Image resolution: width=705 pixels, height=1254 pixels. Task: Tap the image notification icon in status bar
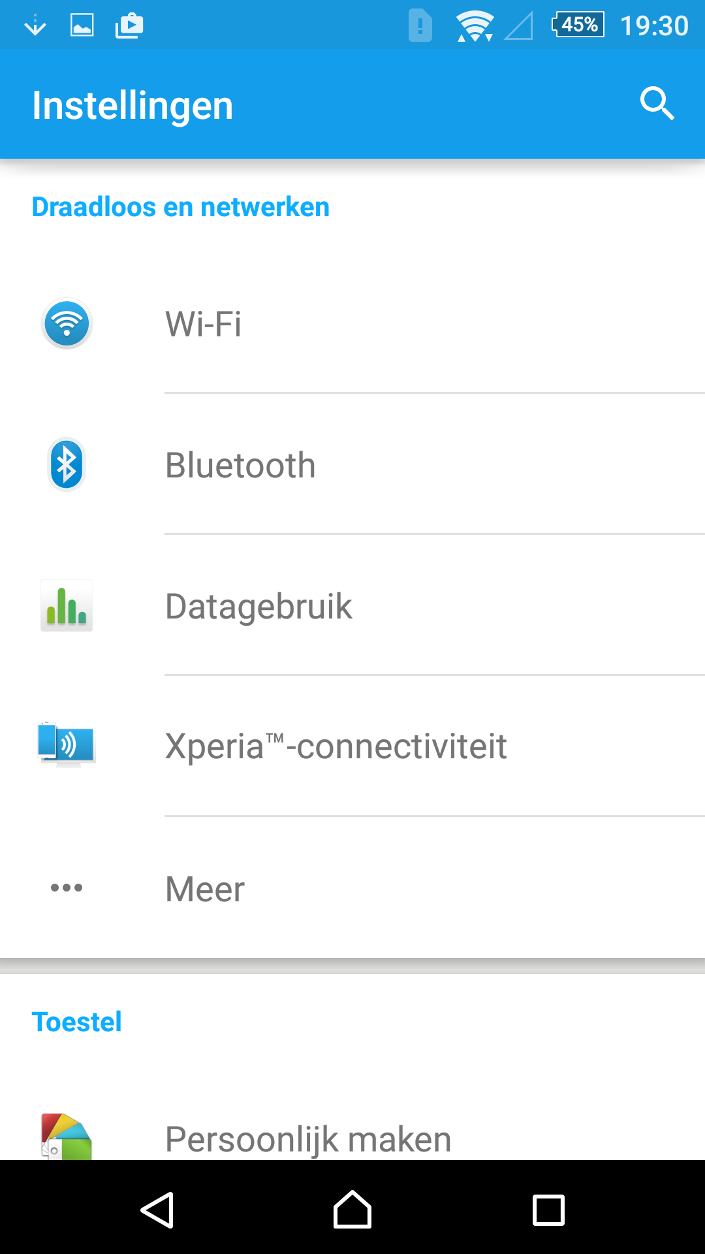[82, 25]
